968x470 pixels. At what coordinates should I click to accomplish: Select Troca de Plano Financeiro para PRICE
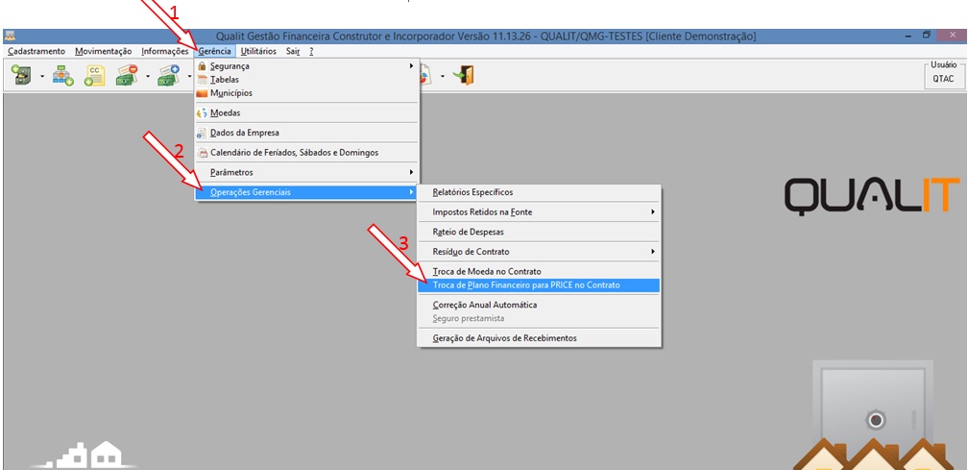point(539,285)
